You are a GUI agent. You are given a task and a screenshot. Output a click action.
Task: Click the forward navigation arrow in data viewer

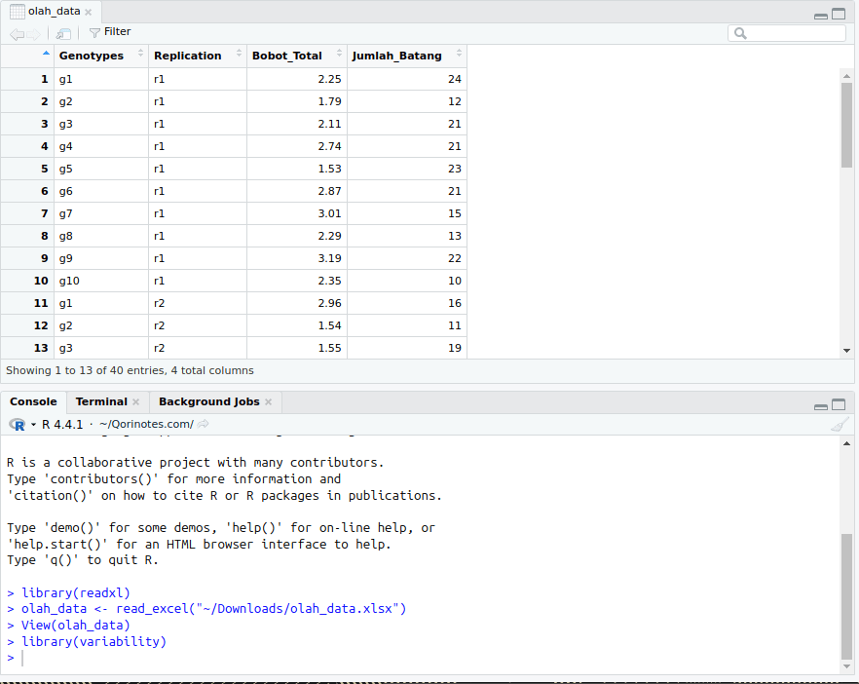[x=34, y=33]
